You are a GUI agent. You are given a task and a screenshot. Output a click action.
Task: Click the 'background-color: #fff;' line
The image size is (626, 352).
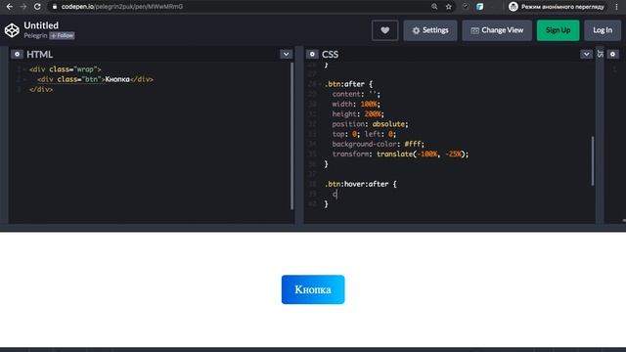pos(379,144)
